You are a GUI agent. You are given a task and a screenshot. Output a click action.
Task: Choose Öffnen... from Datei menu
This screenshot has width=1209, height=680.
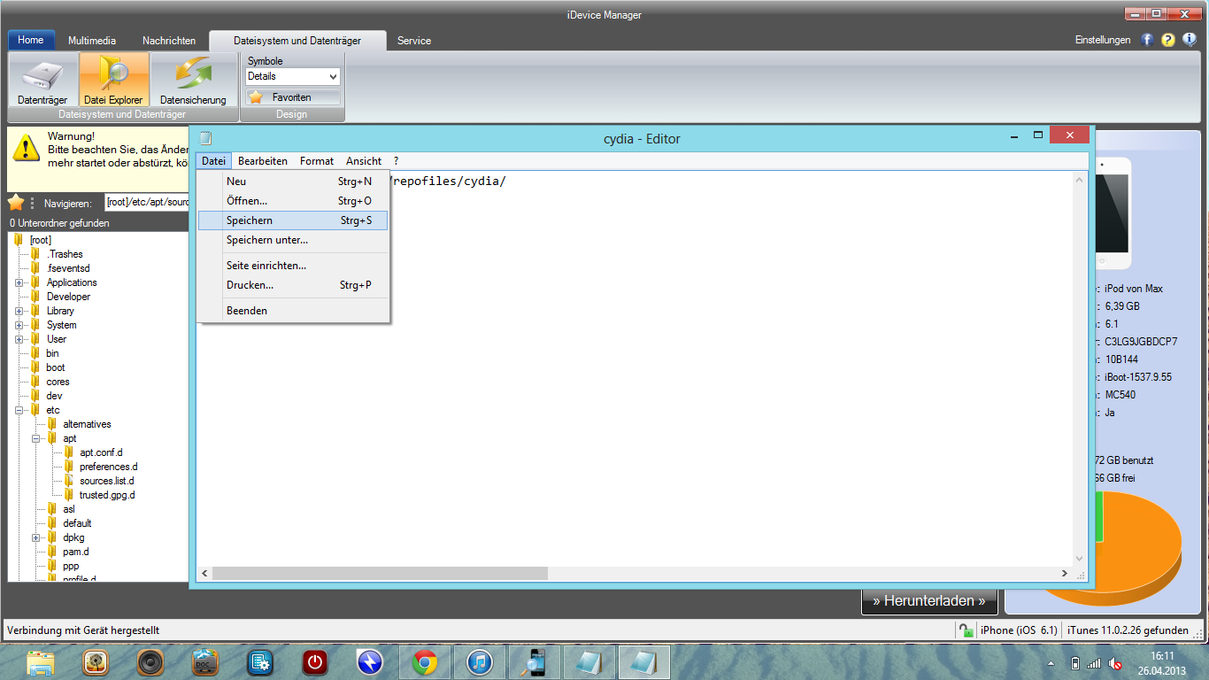[293, 201]
